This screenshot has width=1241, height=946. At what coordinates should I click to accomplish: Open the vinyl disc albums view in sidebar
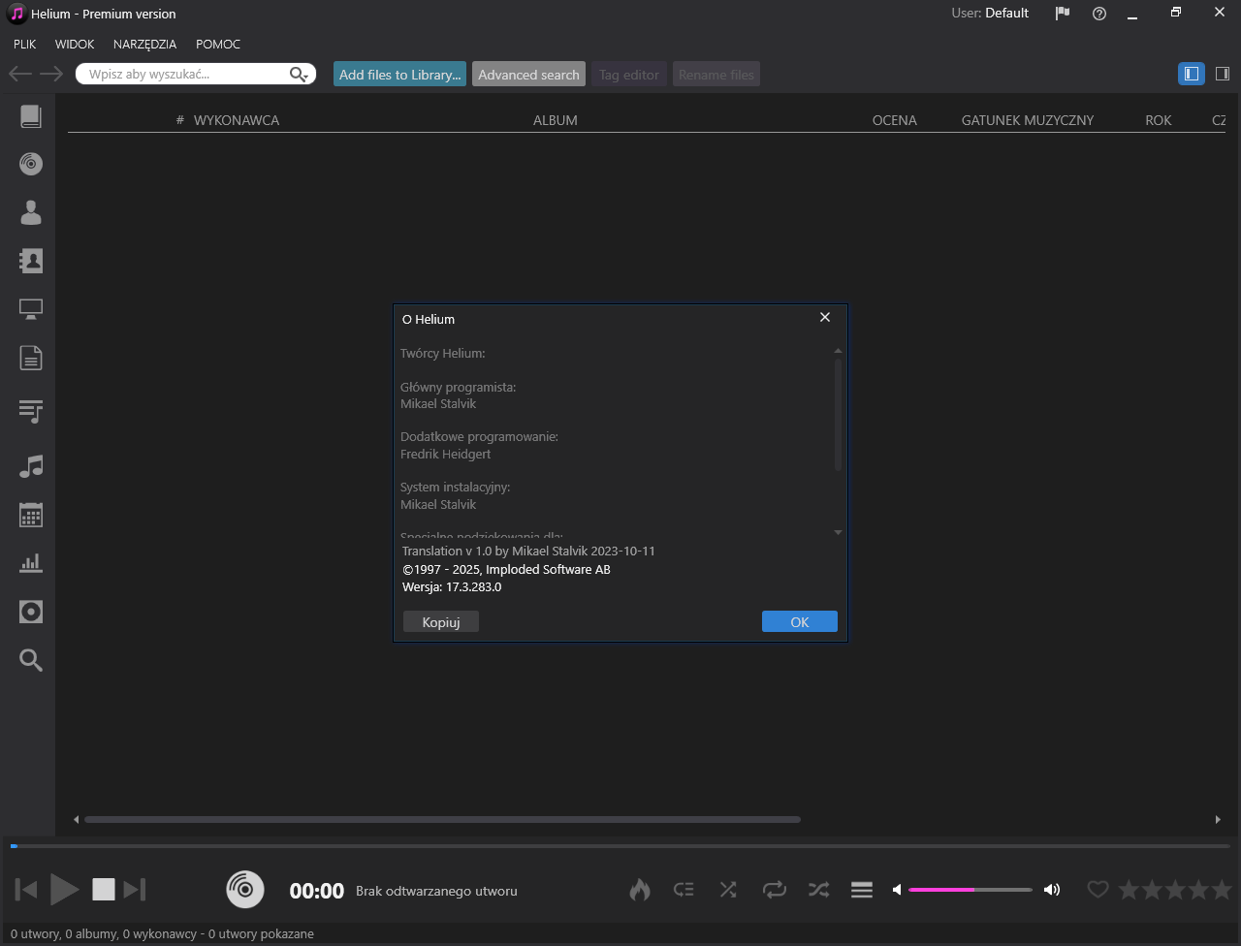31,164
